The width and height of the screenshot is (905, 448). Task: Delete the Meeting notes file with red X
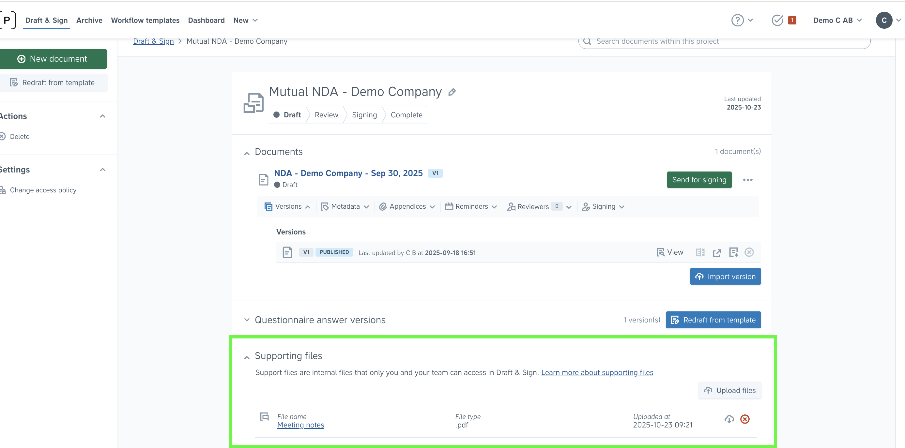pyautogui.click(x=745, y=419)
